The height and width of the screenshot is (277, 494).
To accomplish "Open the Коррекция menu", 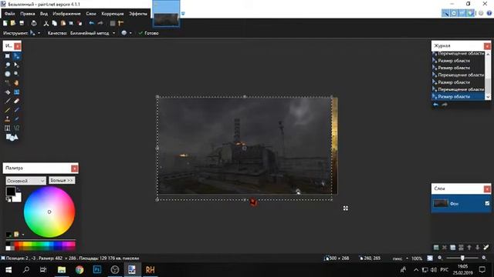I will (113, 14).
